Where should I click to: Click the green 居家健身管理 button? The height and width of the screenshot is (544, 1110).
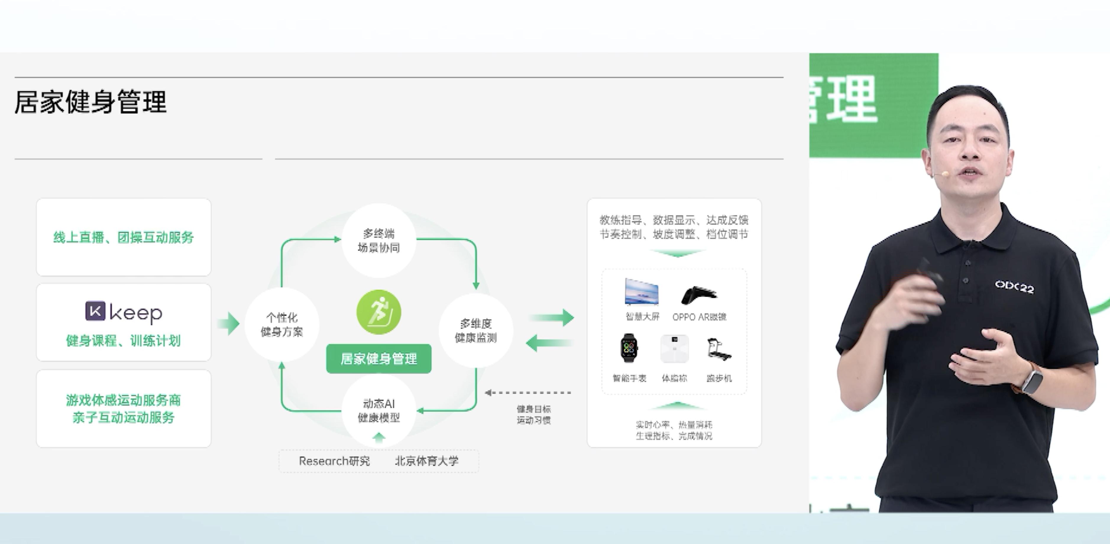(x=379, y=358)
